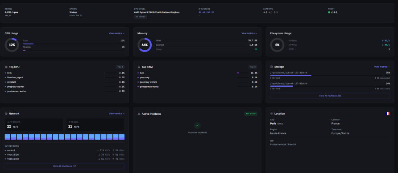This screenshot has height=173, width=398.
Task: Click the IO Read value
Action: pyautogui.click(x=386, y=40)
